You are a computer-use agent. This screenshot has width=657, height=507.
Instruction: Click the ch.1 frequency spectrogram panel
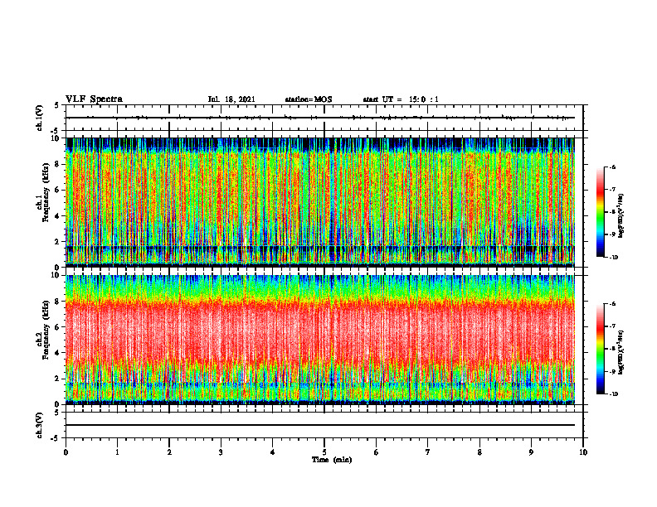pyautogui.click(x=320, y=202)
